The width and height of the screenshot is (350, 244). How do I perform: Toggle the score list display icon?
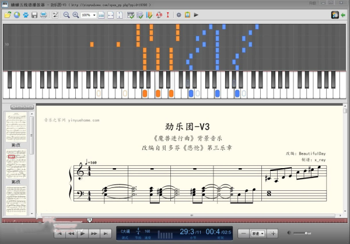140,15
